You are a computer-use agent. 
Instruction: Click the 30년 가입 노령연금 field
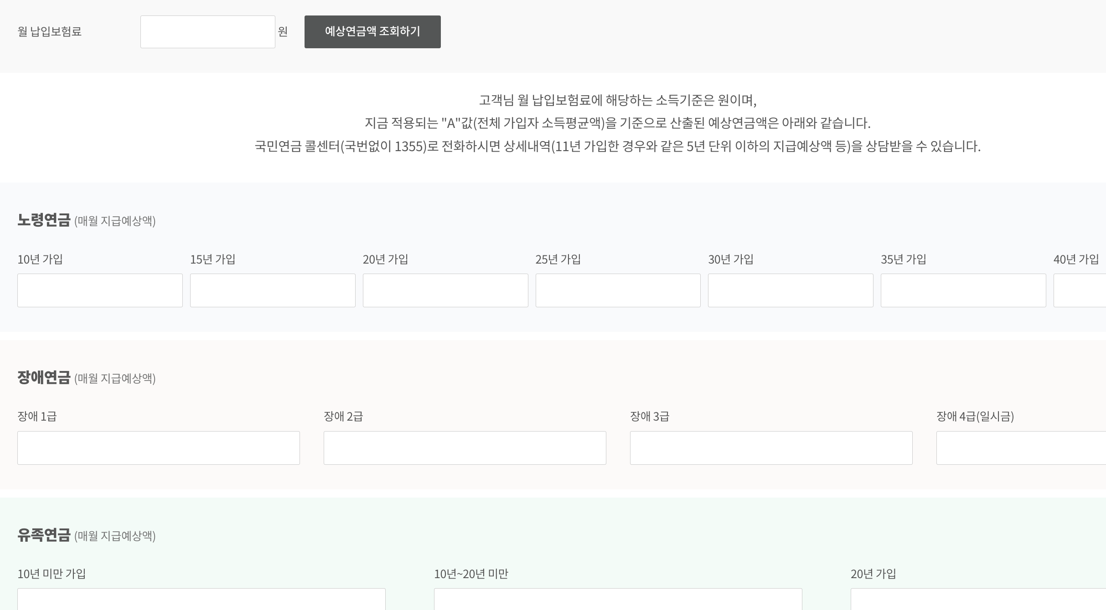click(791, 290)
